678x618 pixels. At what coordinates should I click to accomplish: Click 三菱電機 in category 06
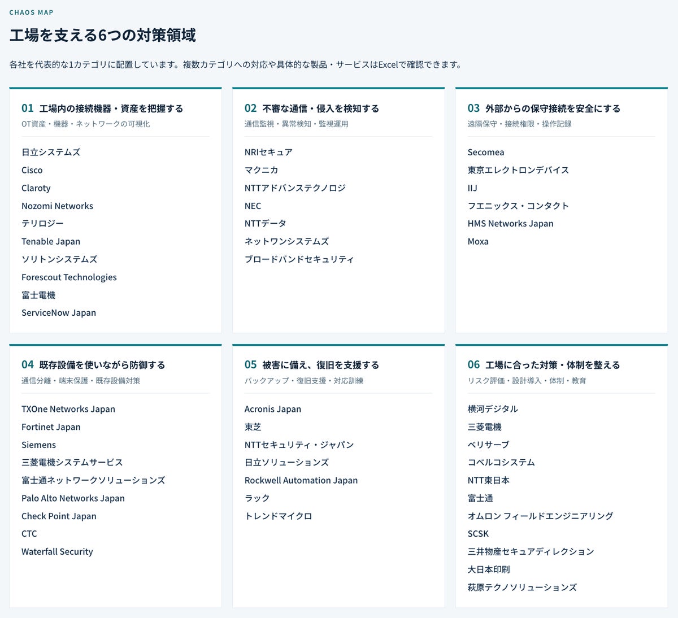click(x=484, y=427)
